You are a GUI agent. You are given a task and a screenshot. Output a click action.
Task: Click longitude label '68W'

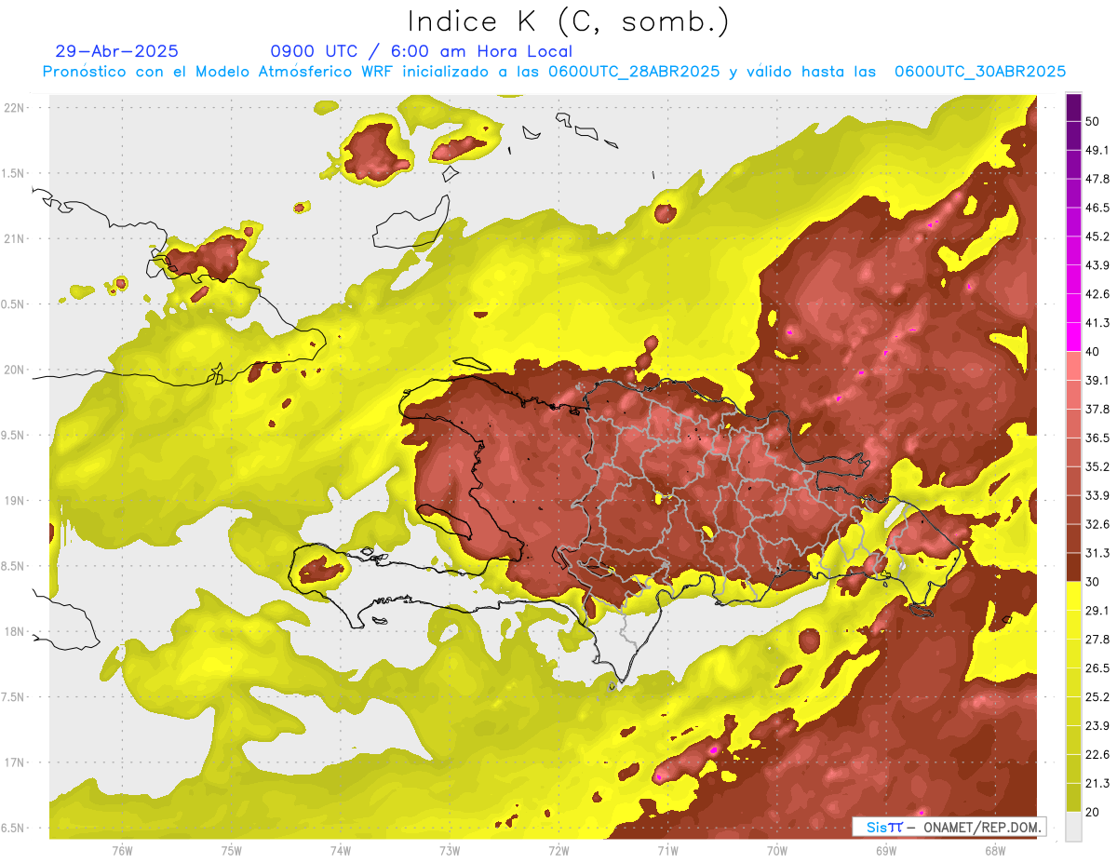click(995, 851)
